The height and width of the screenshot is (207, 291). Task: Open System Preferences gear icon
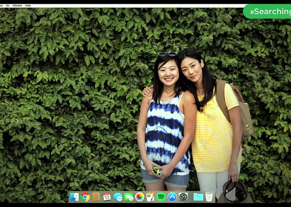click(x=183, y=197)
